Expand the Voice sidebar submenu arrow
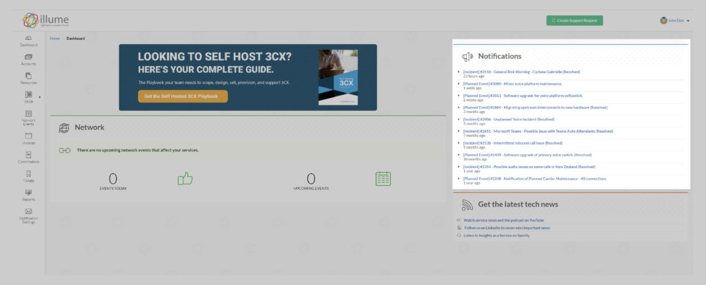This screenshot has width=706, height=285. (40, 97)
